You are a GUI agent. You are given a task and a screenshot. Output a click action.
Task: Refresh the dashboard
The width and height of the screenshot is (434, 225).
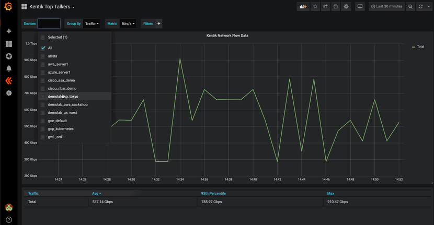[x=420, y=7]
